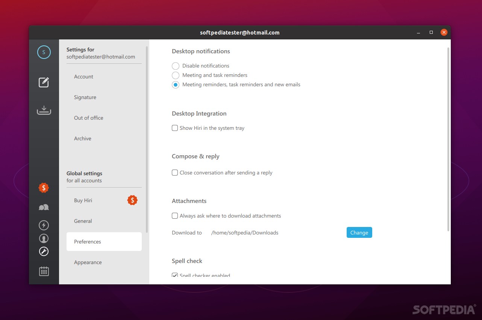This screenshot has height=320, width=482.
Task: Check Close conversation after sending a reply
Action: (x=175, y=173)
